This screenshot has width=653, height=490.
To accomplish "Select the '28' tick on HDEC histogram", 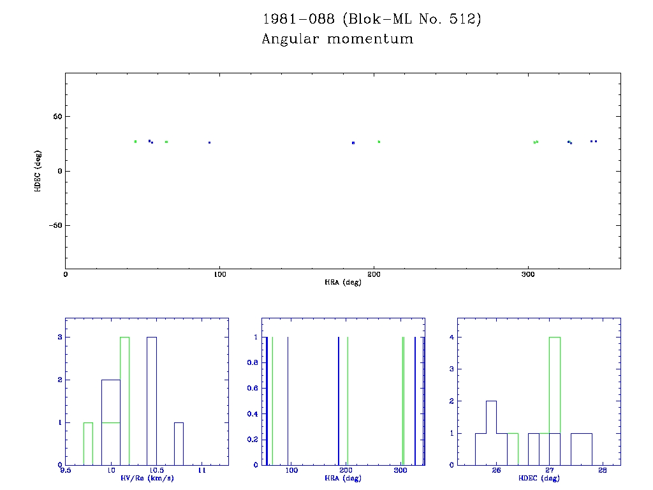I will click(x=603, y=470).
